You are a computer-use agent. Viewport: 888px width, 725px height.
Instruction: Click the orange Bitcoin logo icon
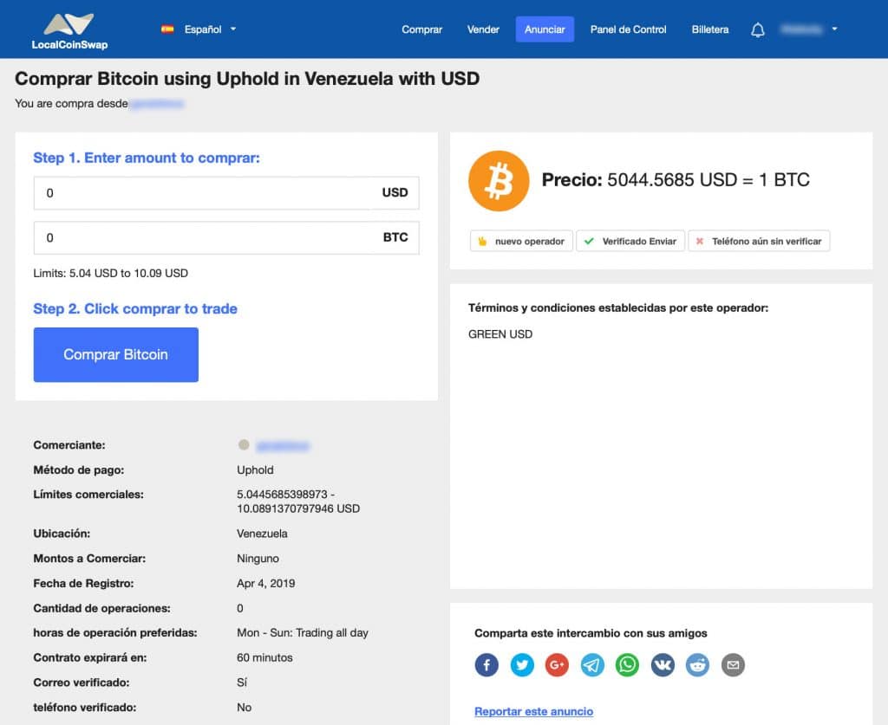point(499,180)
